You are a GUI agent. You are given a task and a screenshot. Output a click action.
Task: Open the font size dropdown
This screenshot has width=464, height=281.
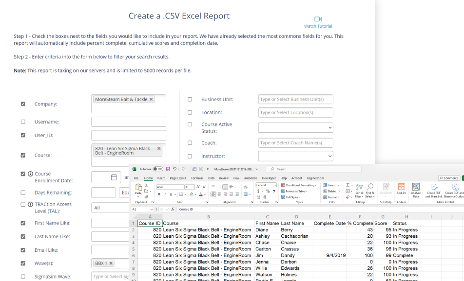[193, 187]
